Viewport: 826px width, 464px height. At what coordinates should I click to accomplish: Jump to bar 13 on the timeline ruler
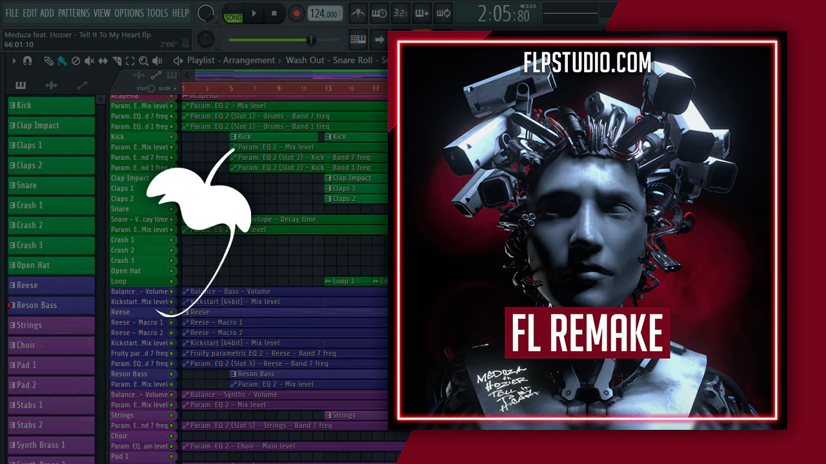click(x=328, y=88)
